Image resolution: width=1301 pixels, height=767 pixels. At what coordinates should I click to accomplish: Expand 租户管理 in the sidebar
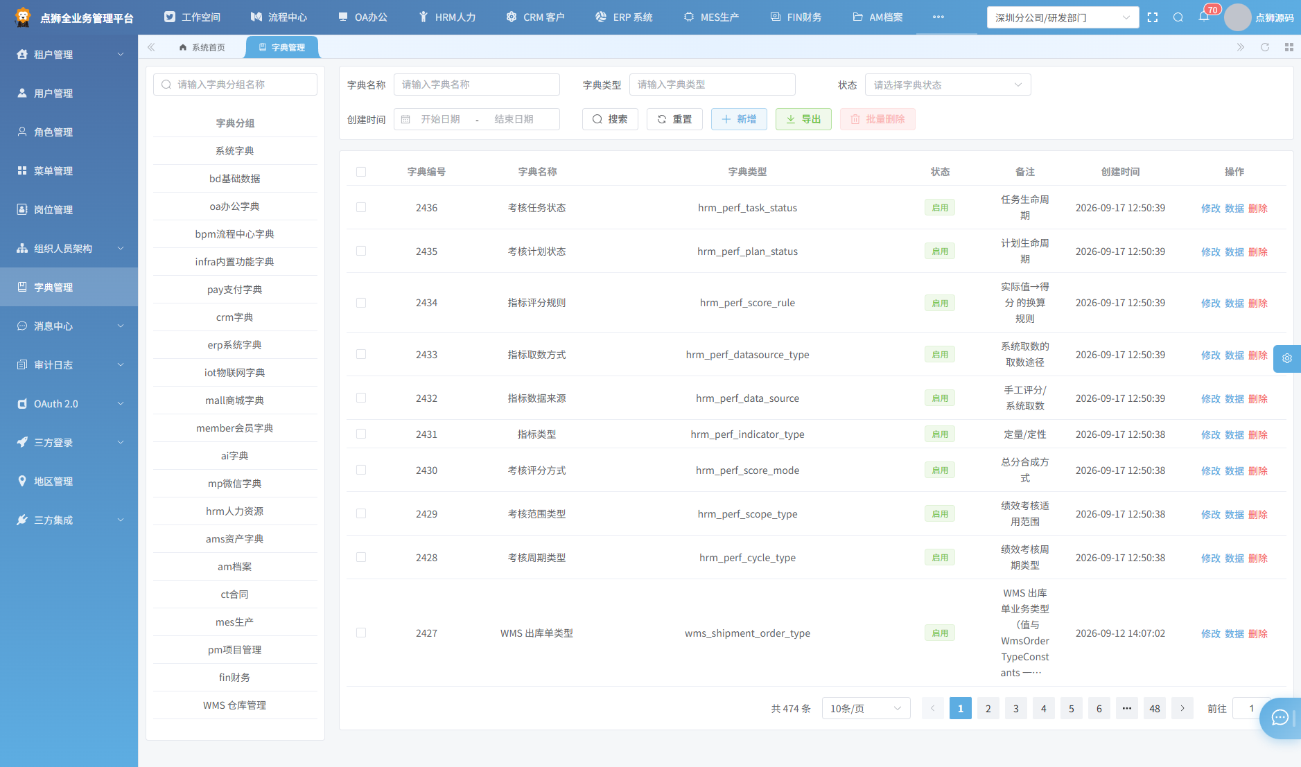point(69,54)
